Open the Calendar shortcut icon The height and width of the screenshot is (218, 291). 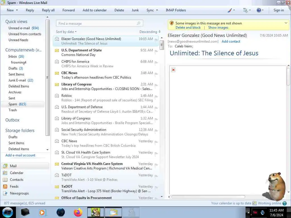[x=5, y=173]
